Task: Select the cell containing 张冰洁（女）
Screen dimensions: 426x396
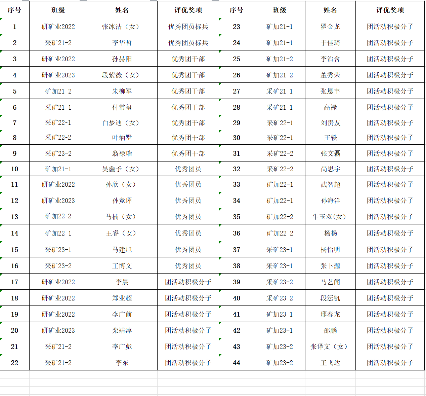Action: (122, 27)
